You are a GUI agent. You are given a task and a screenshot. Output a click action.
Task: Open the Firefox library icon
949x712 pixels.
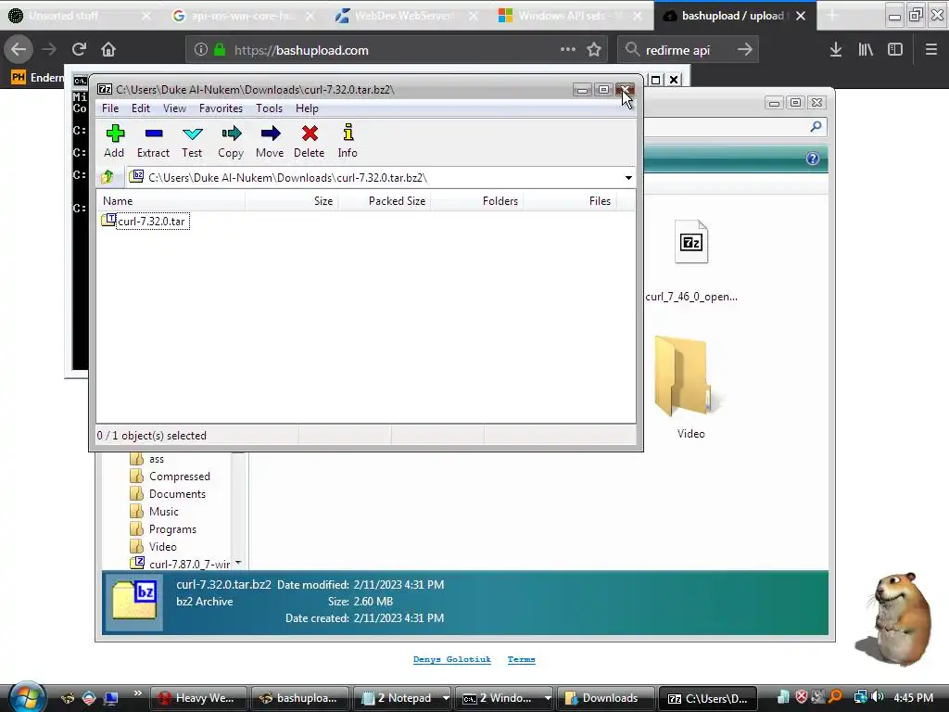(866, 50)
